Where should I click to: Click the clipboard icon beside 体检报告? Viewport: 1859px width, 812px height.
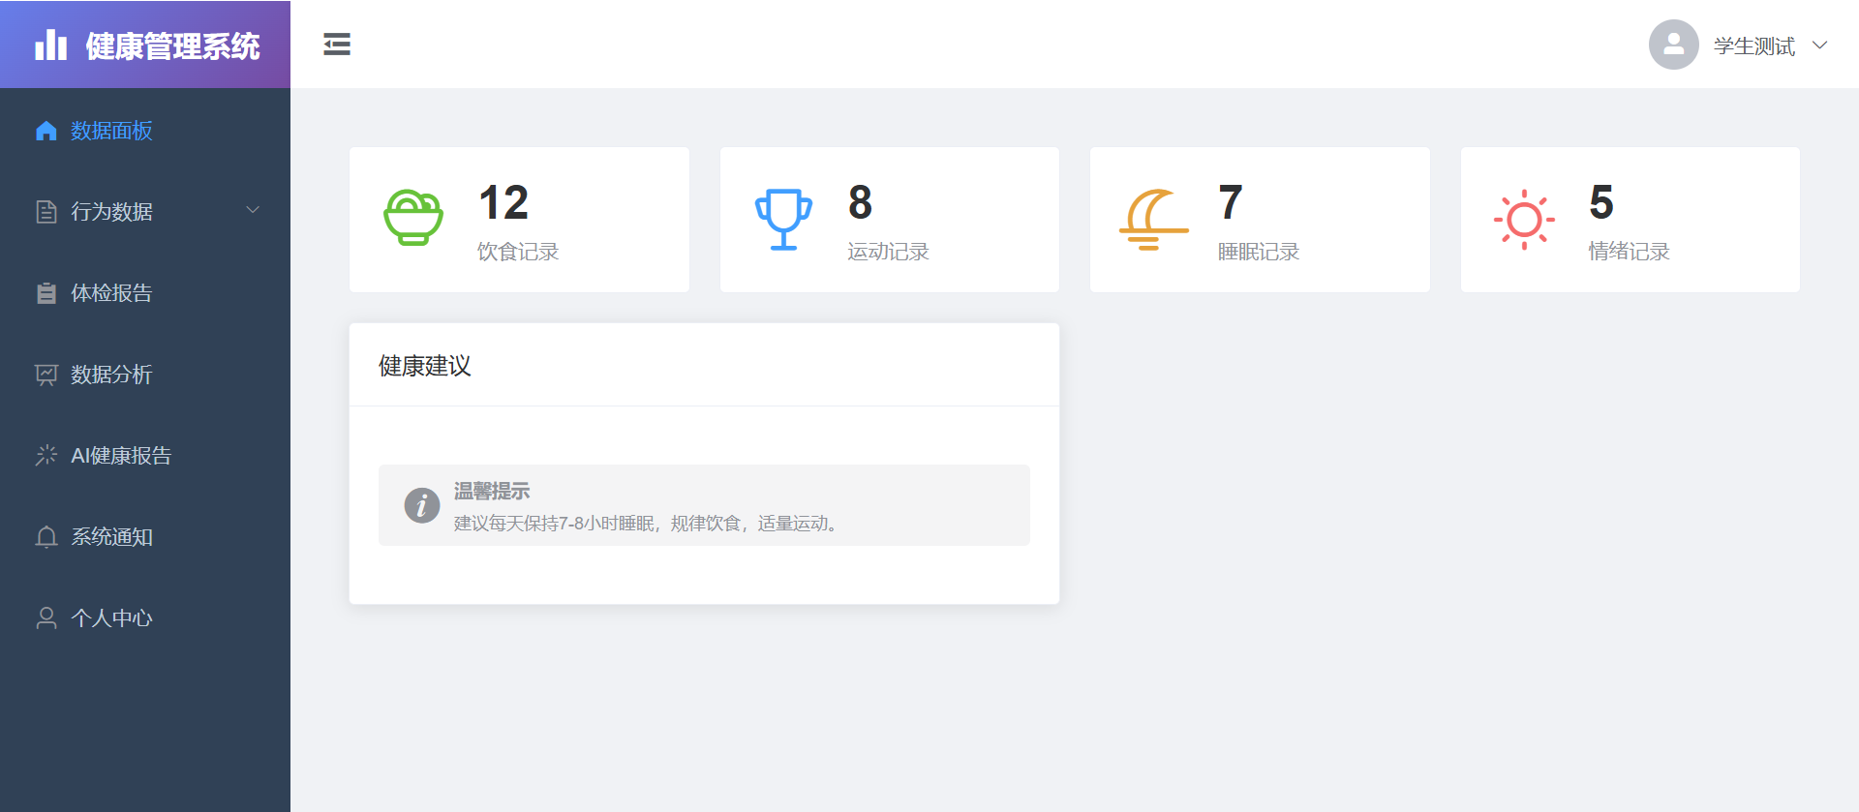[x=46, y=293]
